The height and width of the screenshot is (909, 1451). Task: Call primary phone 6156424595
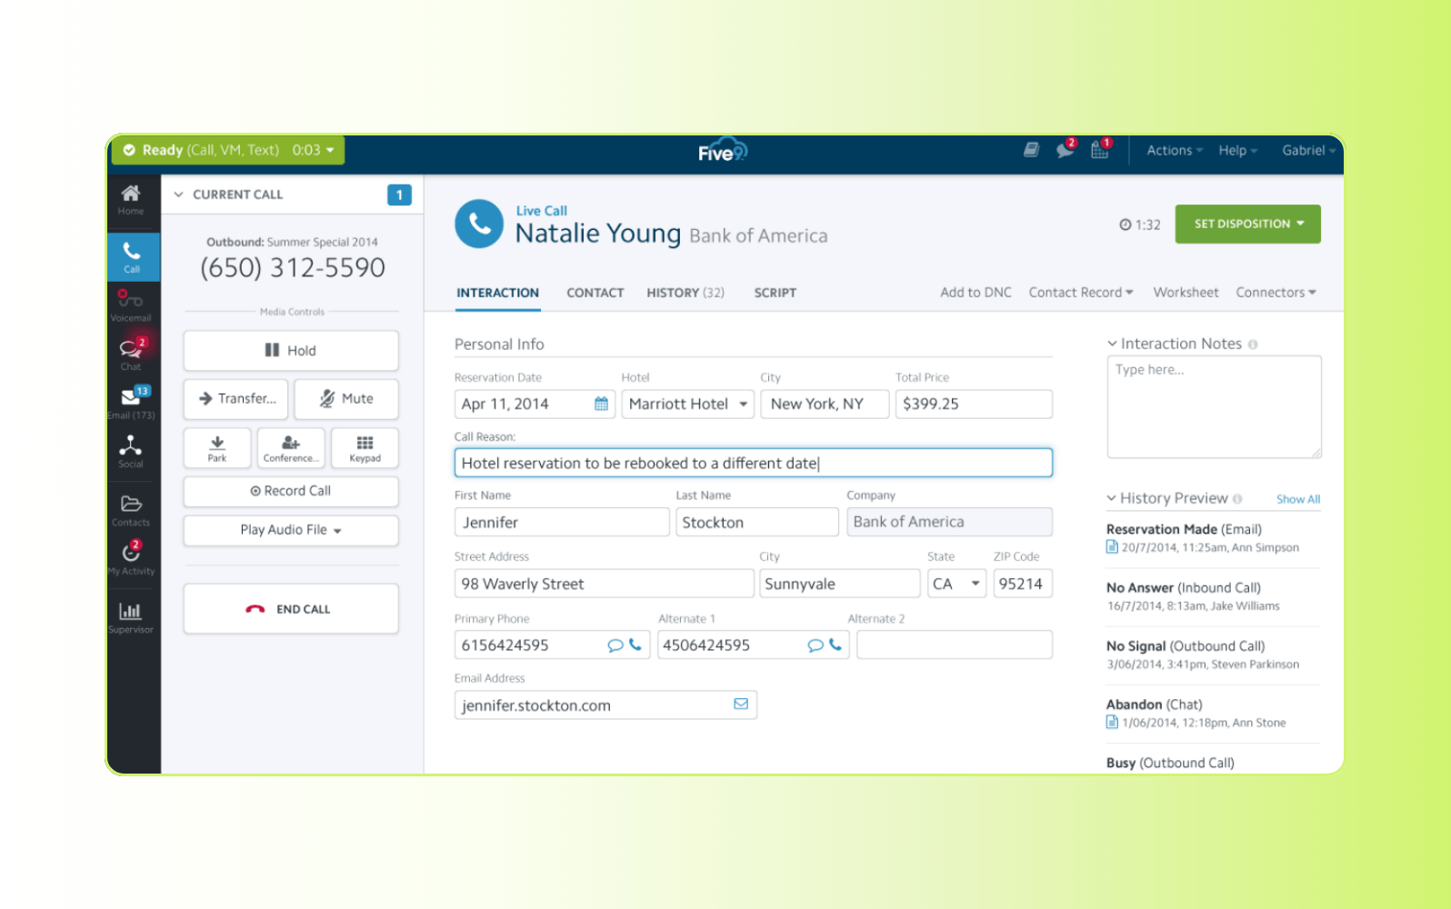635,644
